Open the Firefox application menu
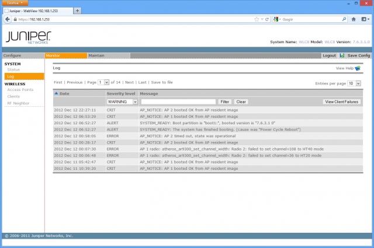Screen dimensions: 374x248 [15, 3]
